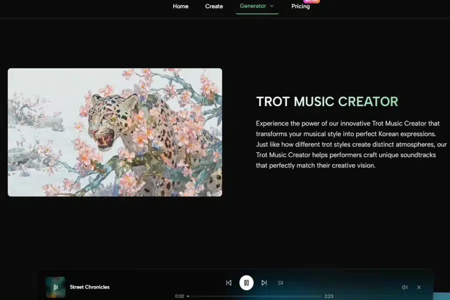
Task: Toggle the queue panel visibility
Action: (x=280, y=282)
